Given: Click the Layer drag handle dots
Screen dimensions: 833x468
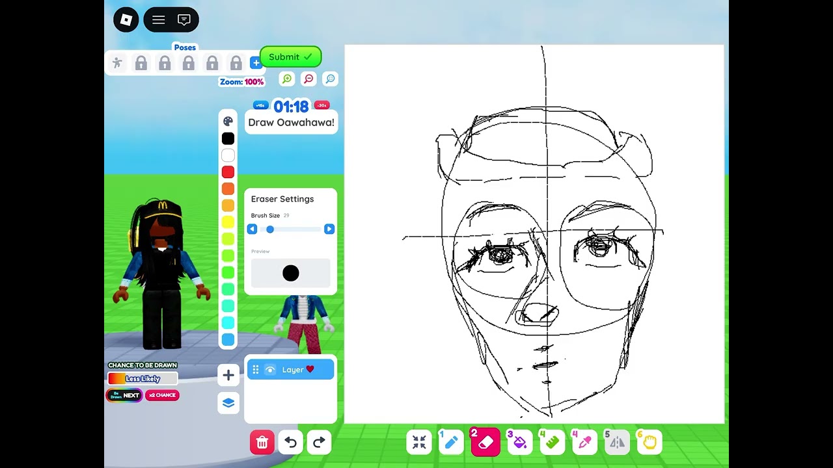Looking at the screenshot, I should pyautogui.click(x=255, y=370).
